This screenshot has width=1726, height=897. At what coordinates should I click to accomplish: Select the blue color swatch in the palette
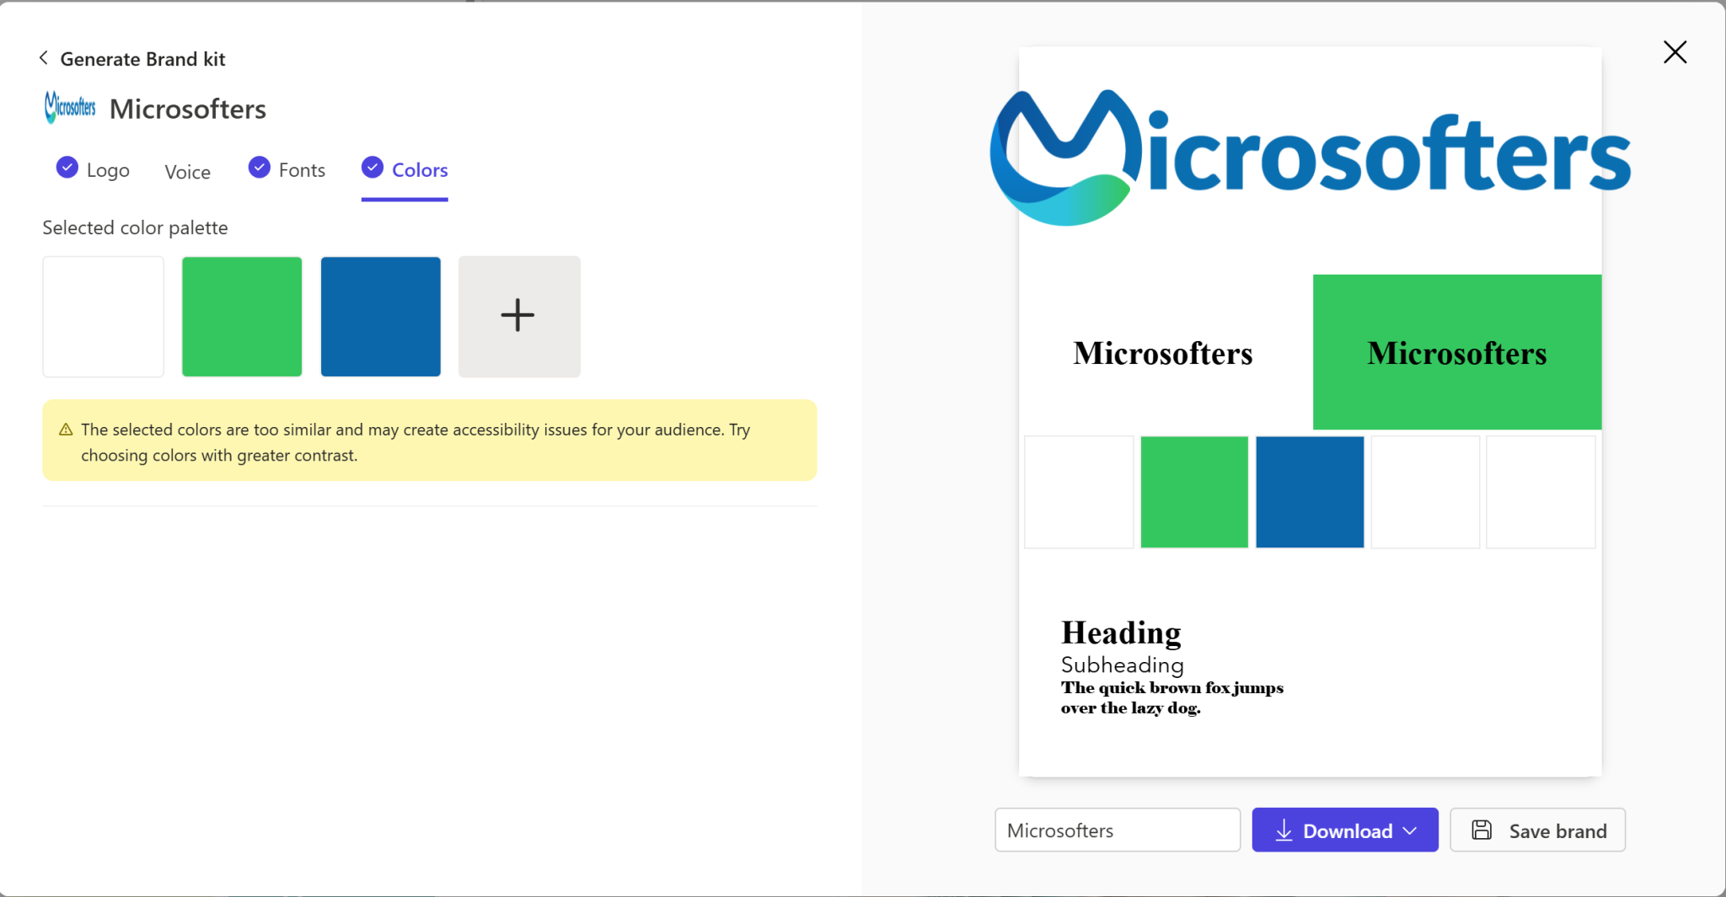[379, 316]
